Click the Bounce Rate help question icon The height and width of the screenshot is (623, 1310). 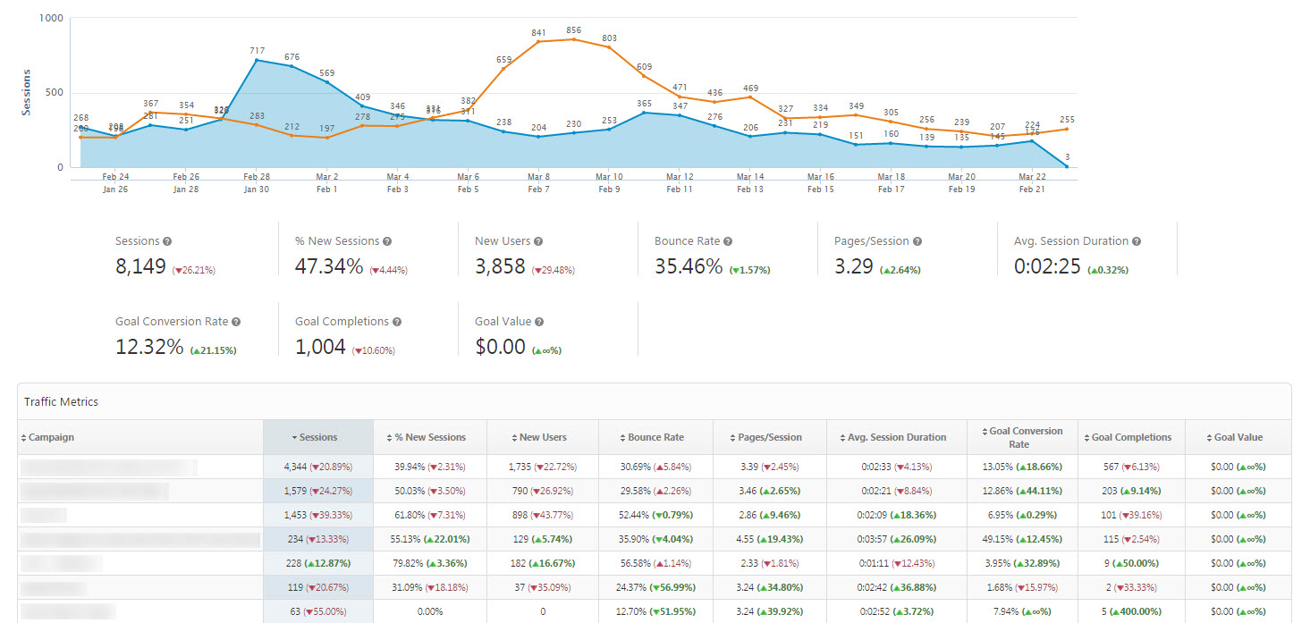728,241
